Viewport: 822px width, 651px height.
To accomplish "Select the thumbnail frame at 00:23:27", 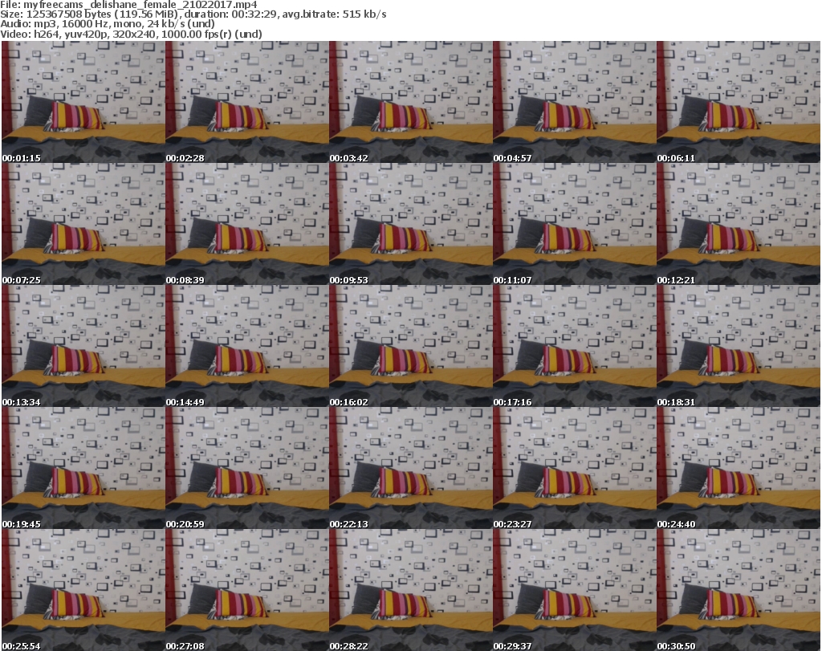I will click(575, 468).
